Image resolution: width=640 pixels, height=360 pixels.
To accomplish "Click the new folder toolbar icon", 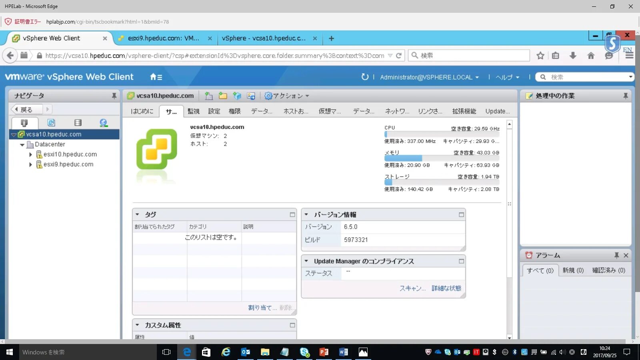I will (223, 96).
